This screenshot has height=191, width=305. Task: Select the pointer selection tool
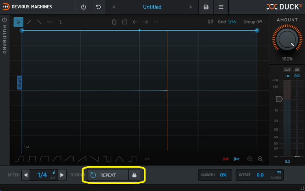pos(18,22)
